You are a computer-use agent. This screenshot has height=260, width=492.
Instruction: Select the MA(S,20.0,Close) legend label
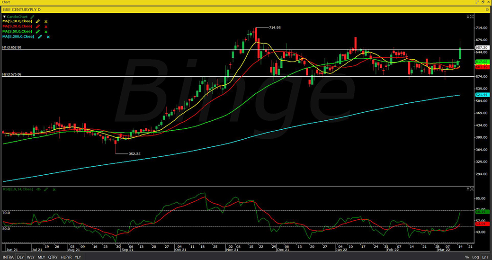pyautogui.click(x=17, y=27)
